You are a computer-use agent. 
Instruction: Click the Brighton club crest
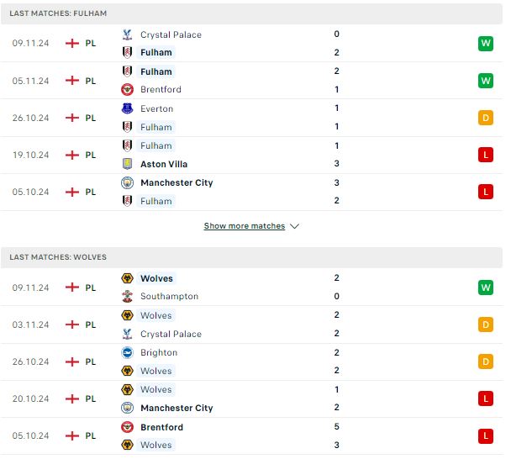[x=127, y=353]
